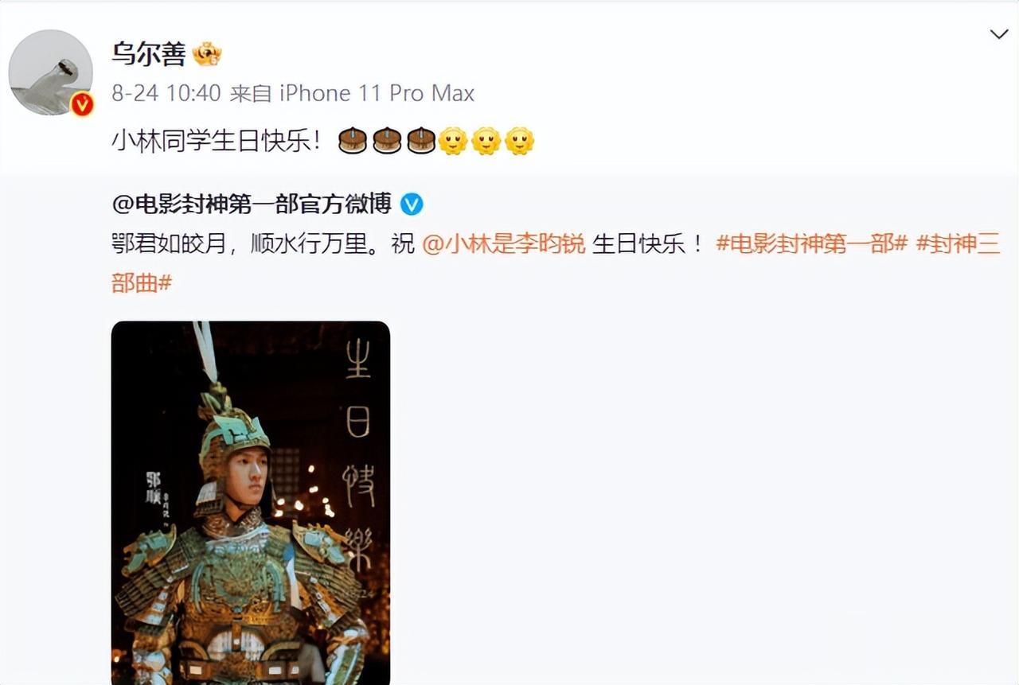
Task: Open the 乌尔善 username link
Action: (x=149, y=54)
